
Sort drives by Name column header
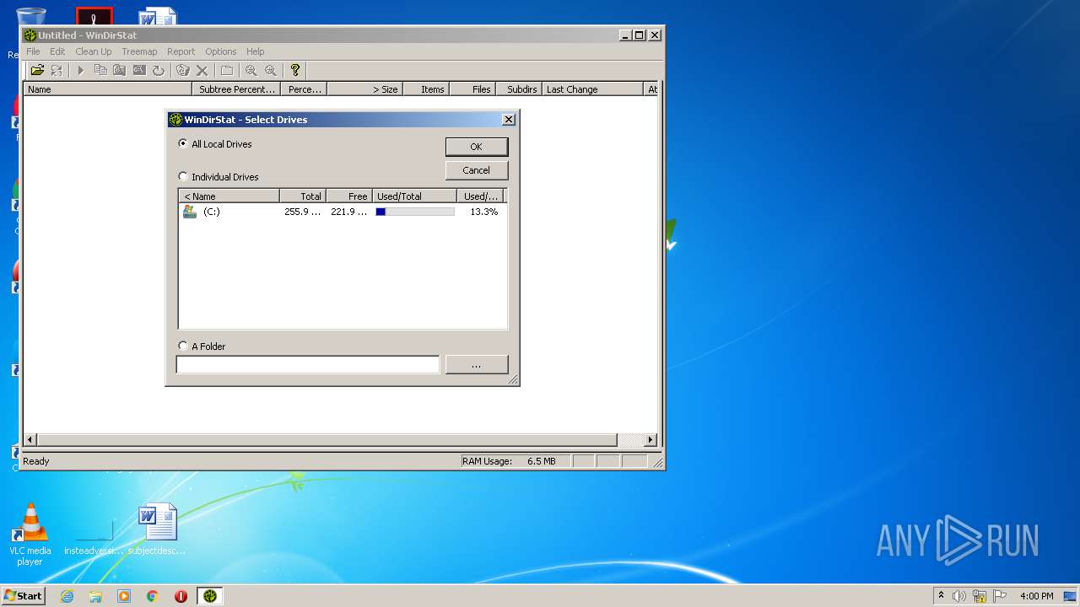tap(229, 196)
